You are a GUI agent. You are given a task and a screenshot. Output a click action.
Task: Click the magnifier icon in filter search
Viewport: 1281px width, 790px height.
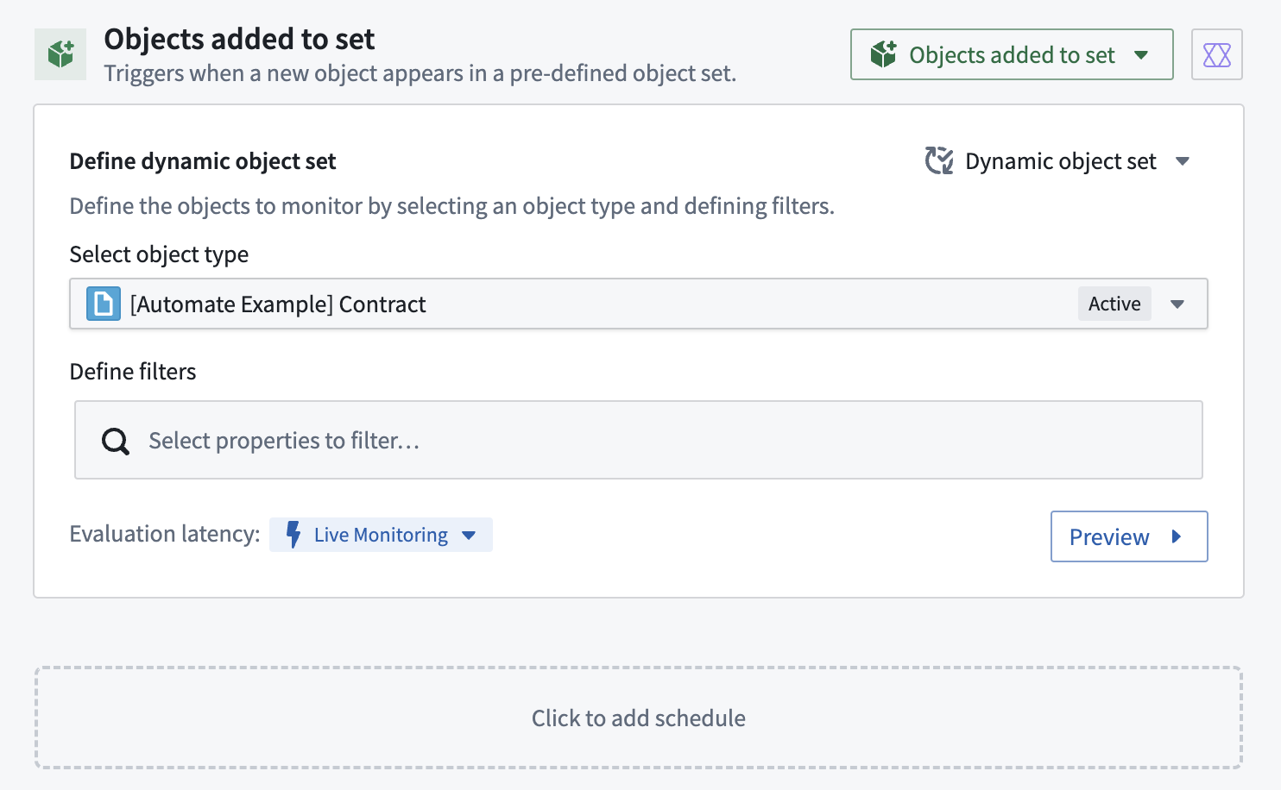tap(116, 441)
